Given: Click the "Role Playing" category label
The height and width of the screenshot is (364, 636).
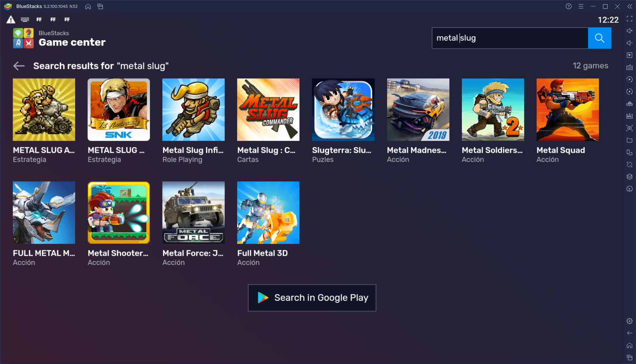Looking at the screenshot, I should pyautogui.click(x=182, y=160).
